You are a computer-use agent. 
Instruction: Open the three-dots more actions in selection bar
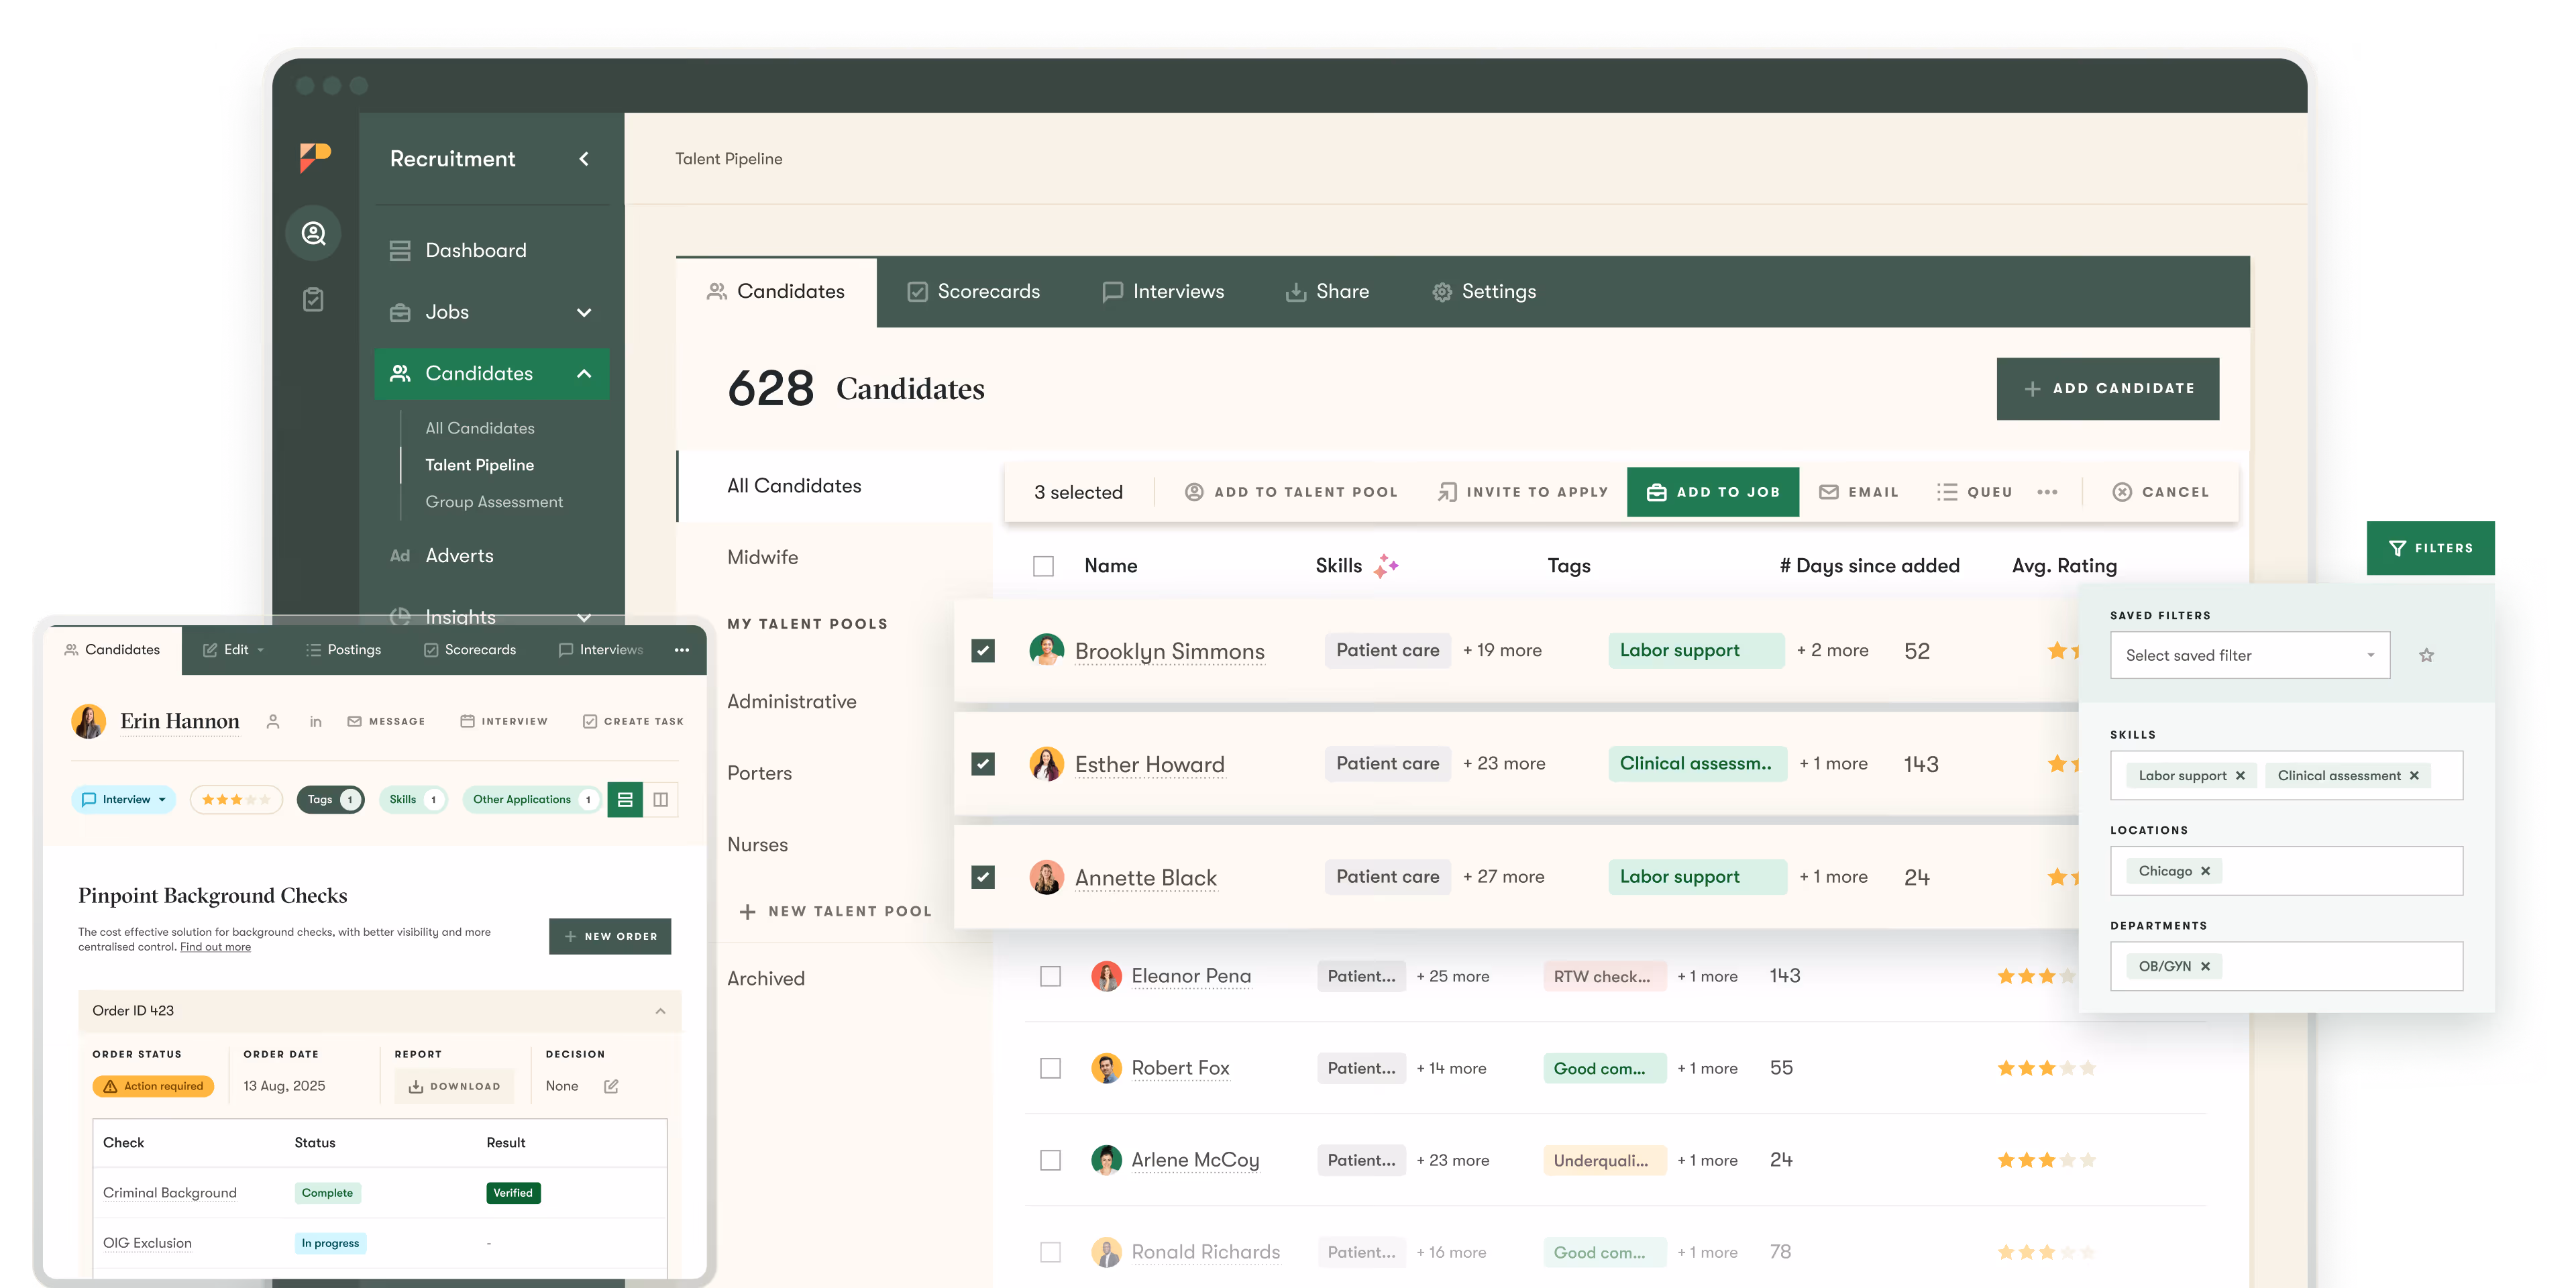(2047, 492)
